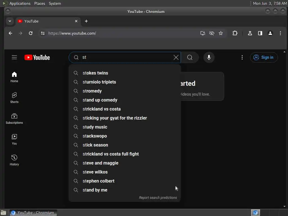Open the Extensions puzzle icon

pos(235,33)
